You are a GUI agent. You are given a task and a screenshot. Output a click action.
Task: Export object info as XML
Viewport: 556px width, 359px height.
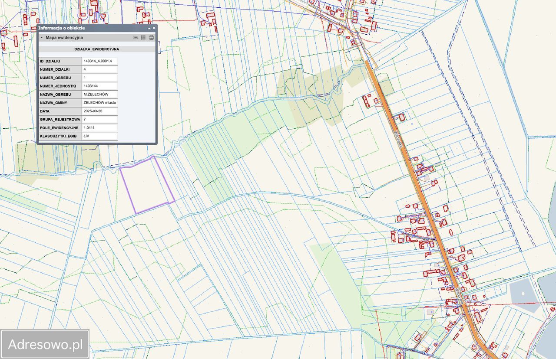coord(136,38)
